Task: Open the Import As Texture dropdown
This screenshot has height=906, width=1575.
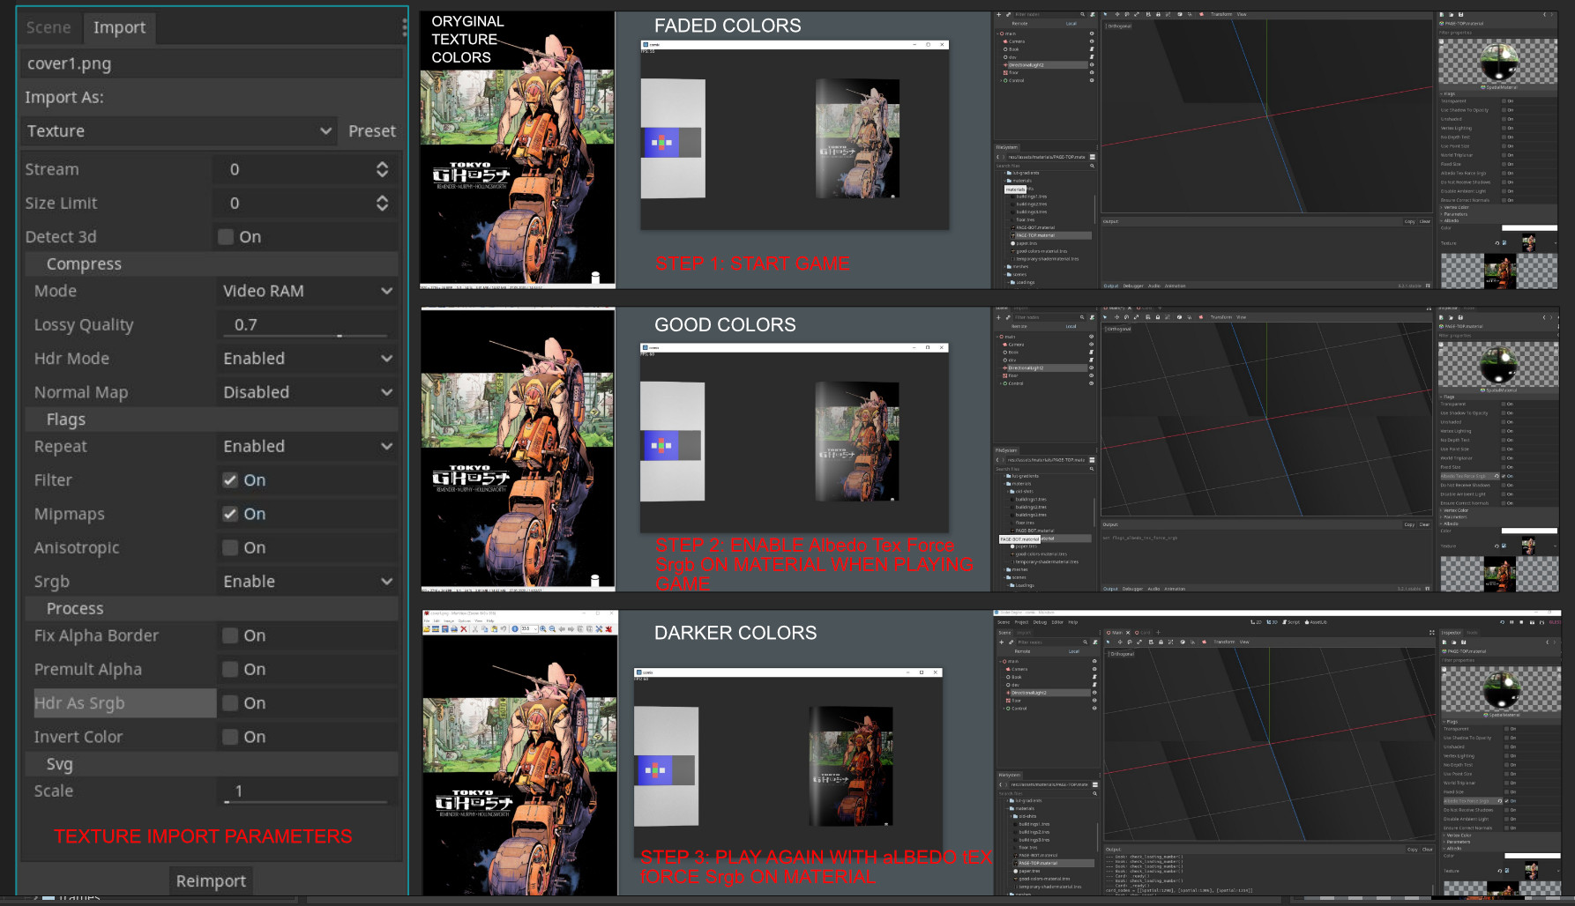Action: (179, 130)
